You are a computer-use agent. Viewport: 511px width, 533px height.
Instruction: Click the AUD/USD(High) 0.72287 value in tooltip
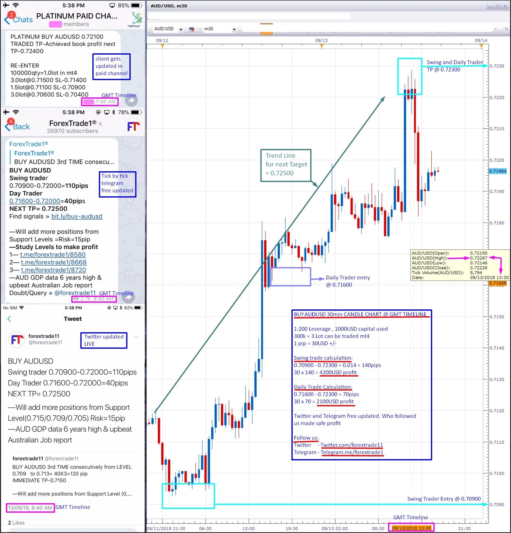click(479, 258)
